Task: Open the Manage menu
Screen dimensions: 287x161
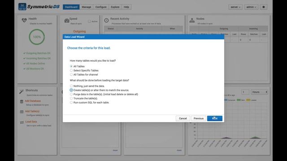Action: tap(87, 7)
